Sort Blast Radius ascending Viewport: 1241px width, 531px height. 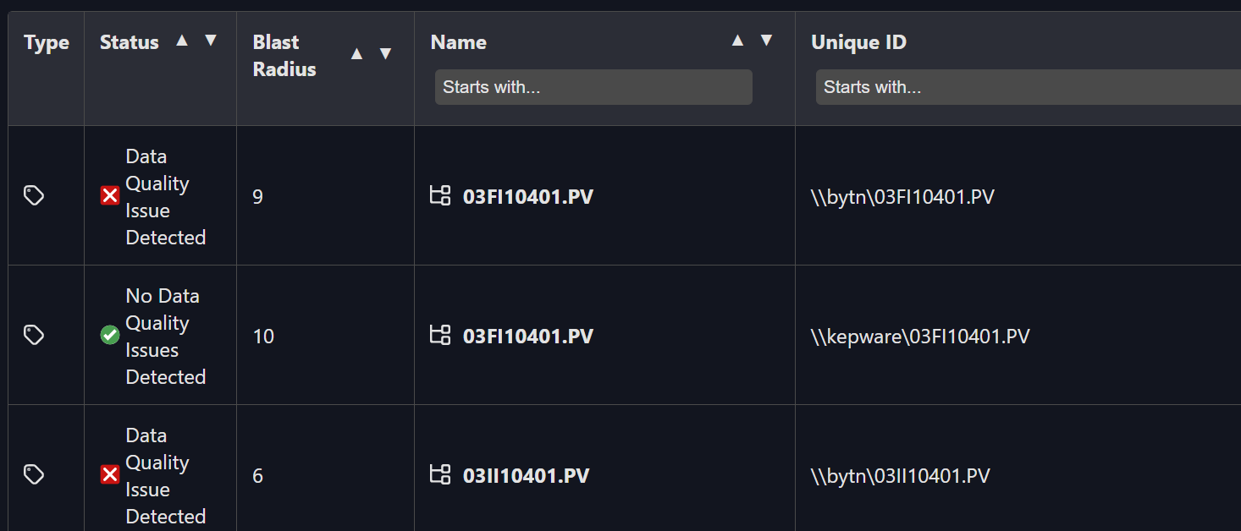coord(356,52)
